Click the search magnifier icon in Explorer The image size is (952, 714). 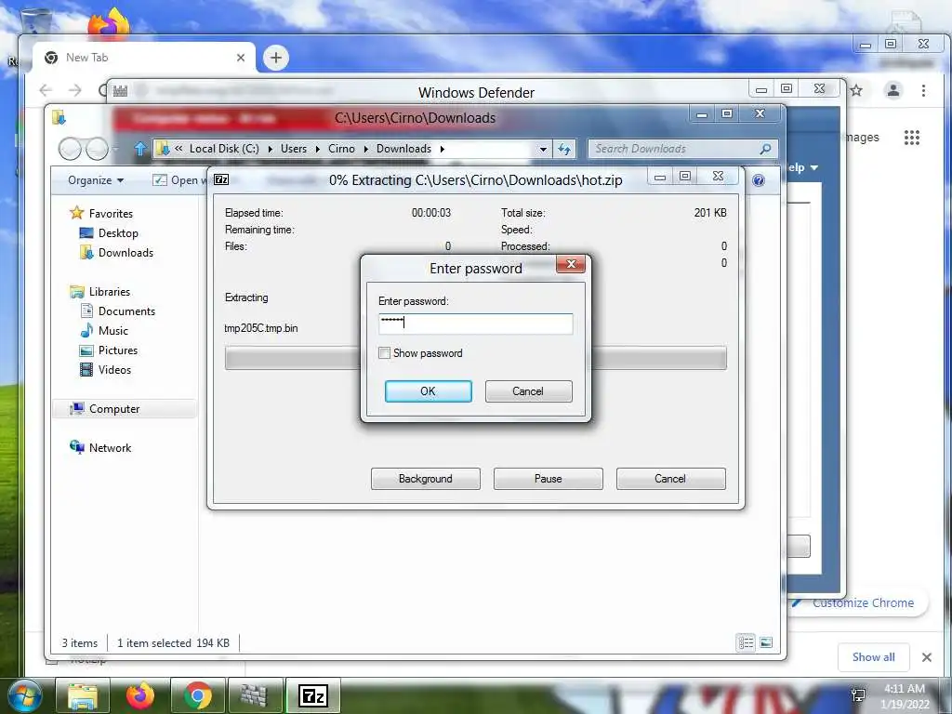pos(766,149)
